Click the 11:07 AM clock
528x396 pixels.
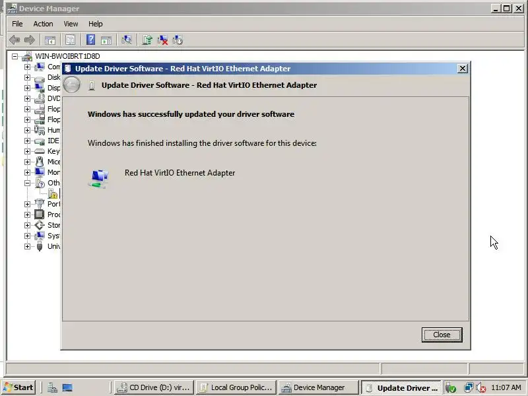pos(506,387)
